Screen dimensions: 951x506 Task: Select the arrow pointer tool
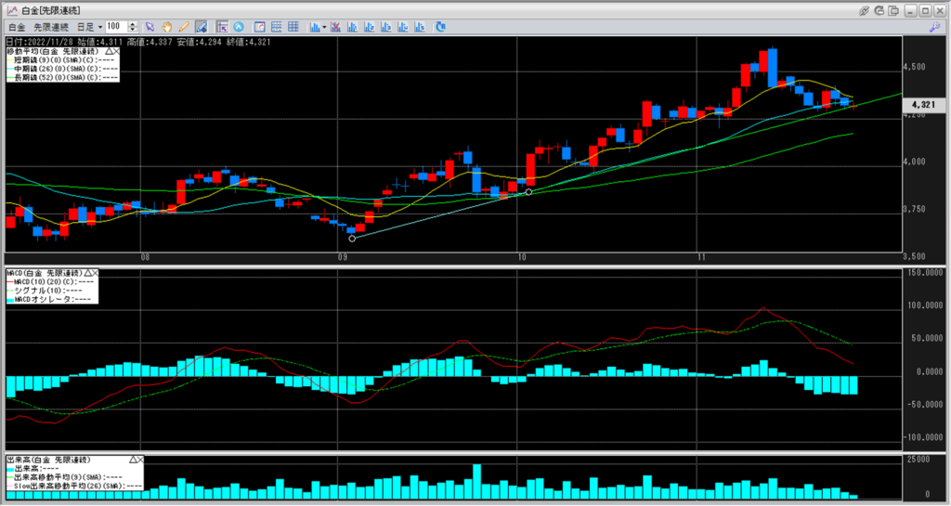click(x=150, y=27)
